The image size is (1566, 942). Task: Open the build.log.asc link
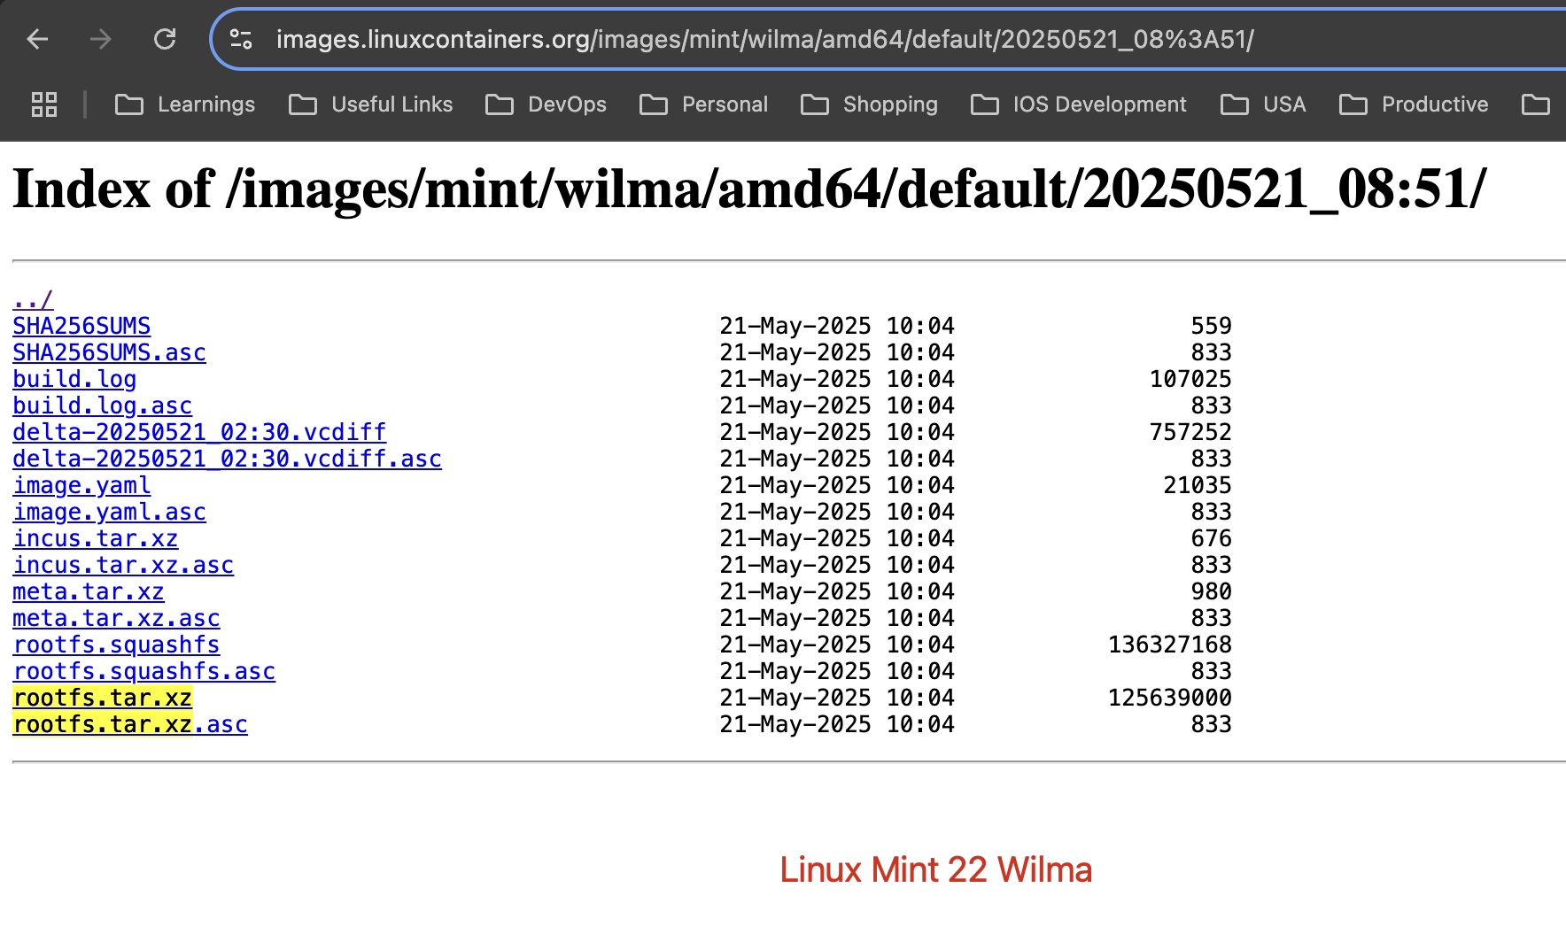[102, 405]
